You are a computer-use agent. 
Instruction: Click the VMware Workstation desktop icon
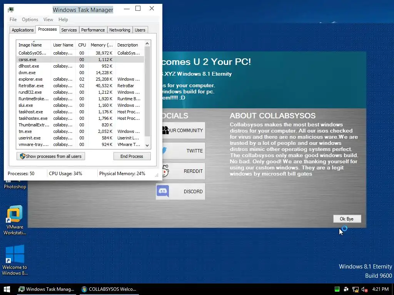coord(15,220)
